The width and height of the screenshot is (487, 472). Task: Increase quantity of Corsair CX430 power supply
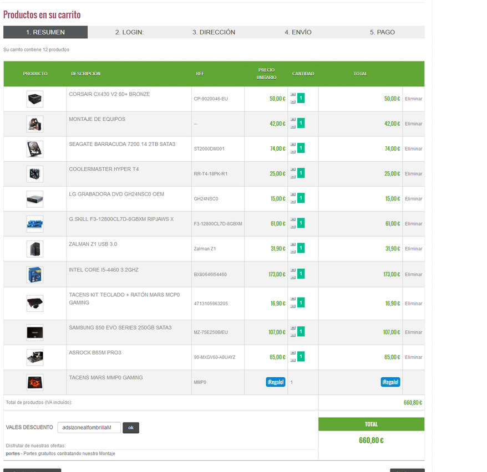tap(293, 95)
